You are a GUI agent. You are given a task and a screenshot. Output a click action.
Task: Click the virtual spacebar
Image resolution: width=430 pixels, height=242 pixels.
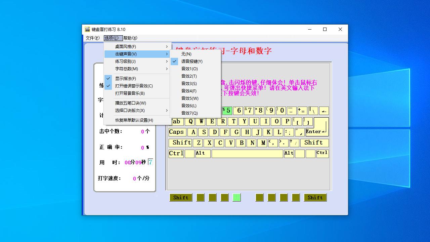pyautogui.click(x=247, y=154)
